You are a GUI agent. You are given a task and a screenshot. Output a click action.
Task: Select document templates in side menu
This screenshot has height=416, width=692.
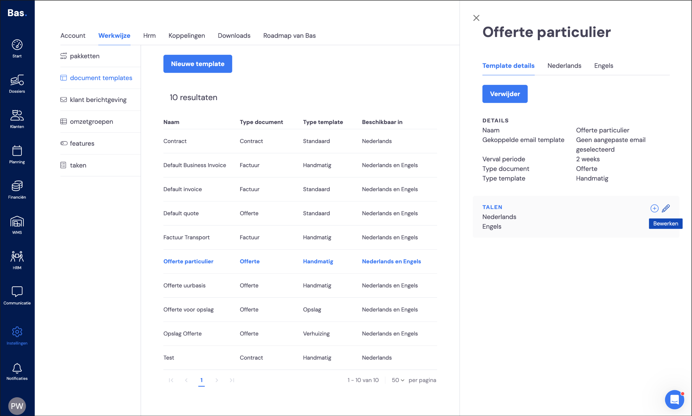tap(100, 78)
